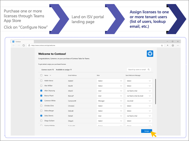Sort by the Name column chevron
This screenshot has height=141, width=189.
(50, 75)
